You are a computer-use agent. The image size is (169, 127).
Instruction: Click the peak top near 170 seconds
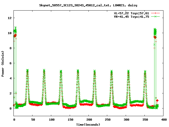click(78, 71)
